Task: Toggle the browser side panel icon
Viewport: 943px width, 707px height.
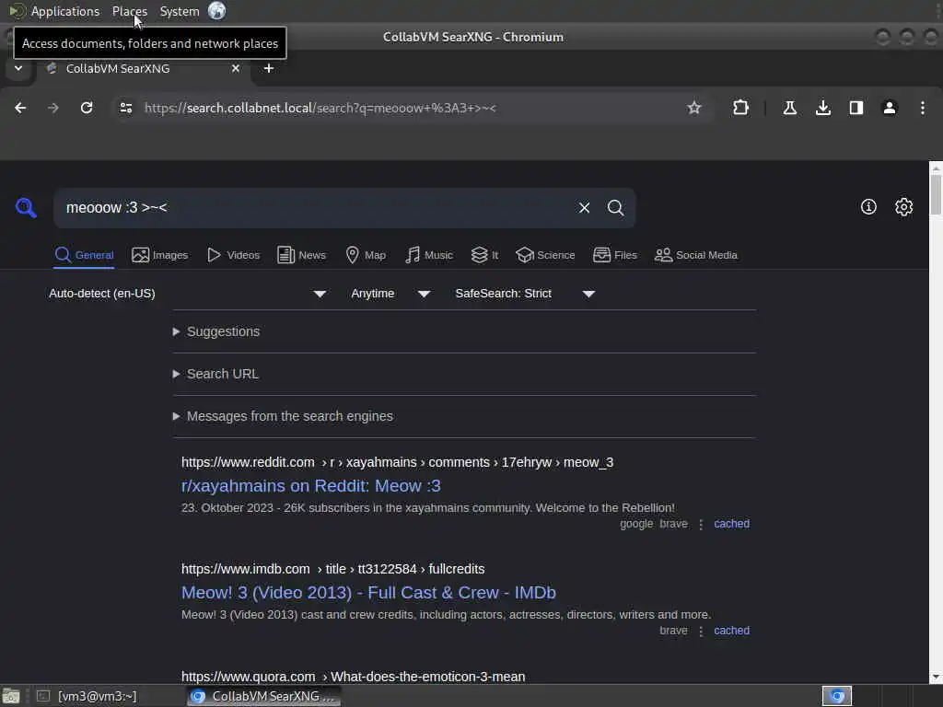Action: pyautogui.click(x=856, y=108)
